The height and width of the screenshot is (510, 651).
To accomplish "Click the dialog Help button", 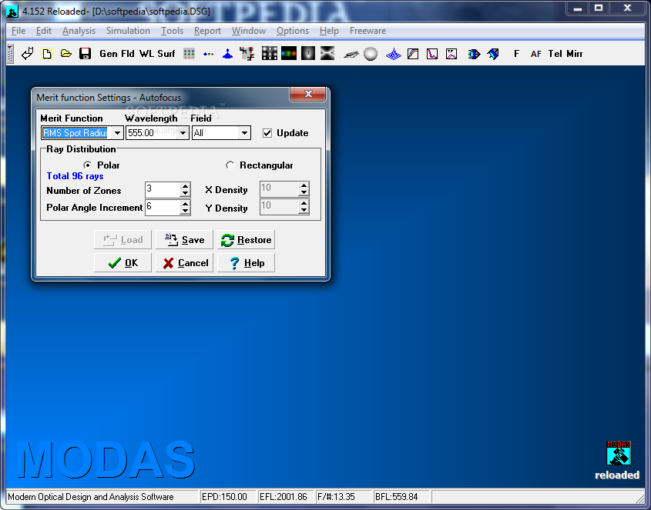I will coord(246,263).
